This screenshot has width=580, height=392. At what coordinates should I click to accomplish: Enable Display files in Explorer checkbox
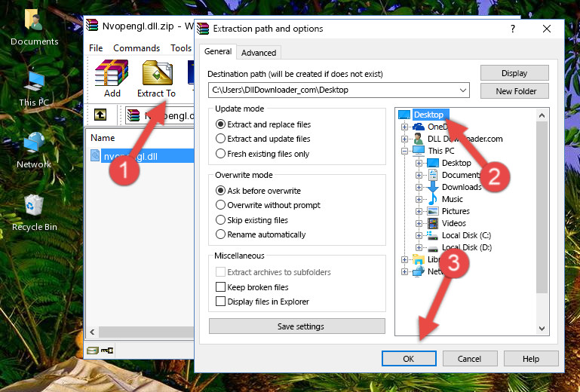[220, 302]
